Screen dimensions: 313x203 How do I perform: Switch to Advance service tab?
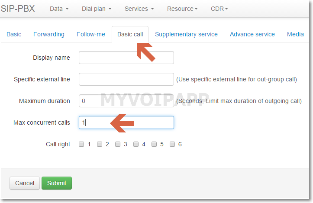pos(252,34)
